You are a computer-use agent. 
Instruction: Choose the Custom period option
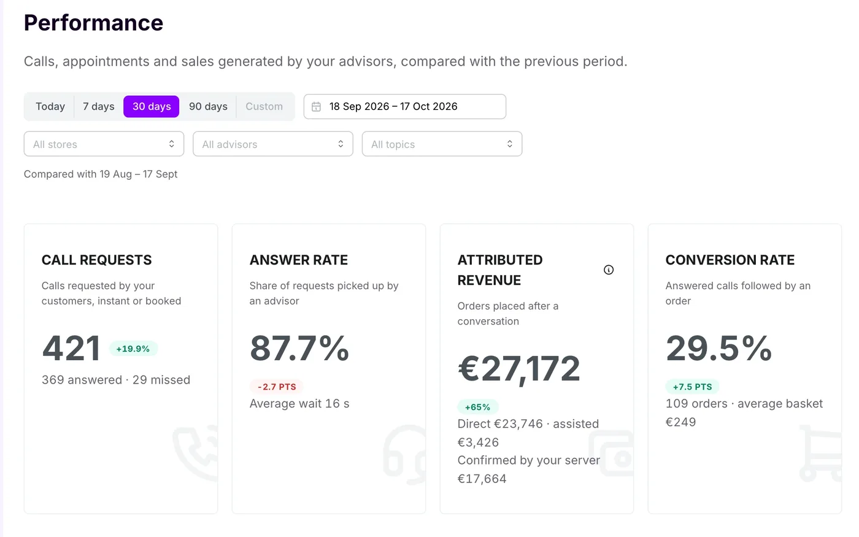[264, 106]
